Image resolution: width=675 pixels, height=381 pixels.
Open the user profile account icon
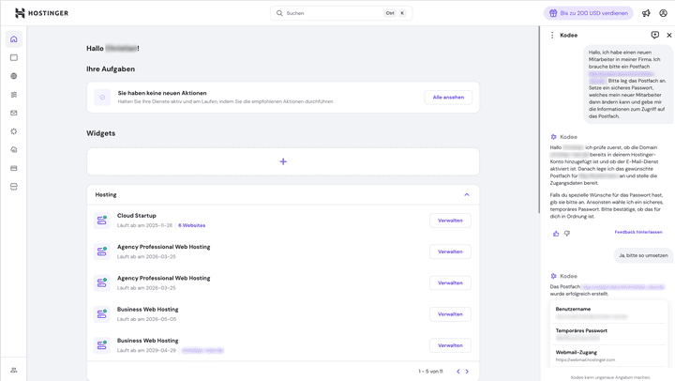663,13
